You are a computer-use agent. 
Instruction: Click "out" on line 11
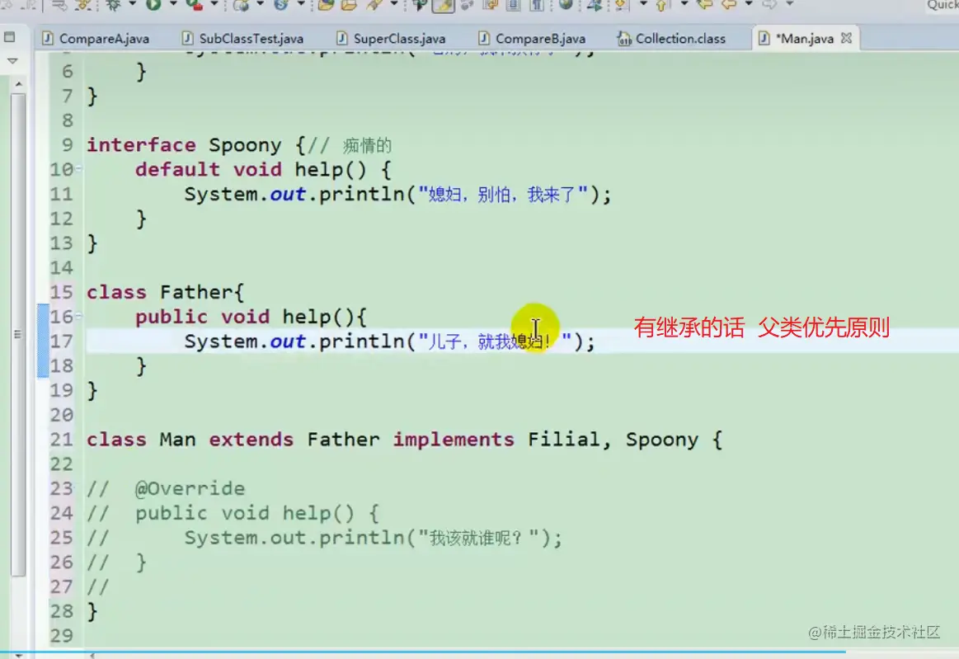tap(288, 194)
